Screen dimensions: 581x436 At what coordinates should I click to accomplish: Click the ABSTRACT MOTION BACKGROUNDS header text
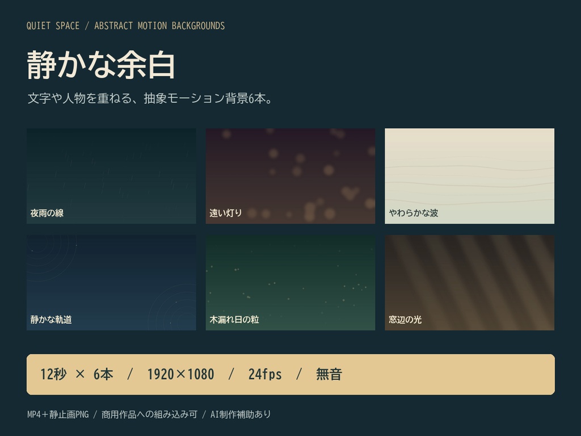click(x=159, y=26)
